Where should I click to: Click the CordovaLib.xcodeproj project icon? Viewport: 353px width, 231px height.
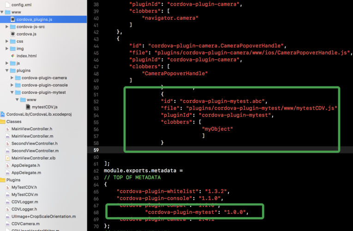(x=3, y=114)
